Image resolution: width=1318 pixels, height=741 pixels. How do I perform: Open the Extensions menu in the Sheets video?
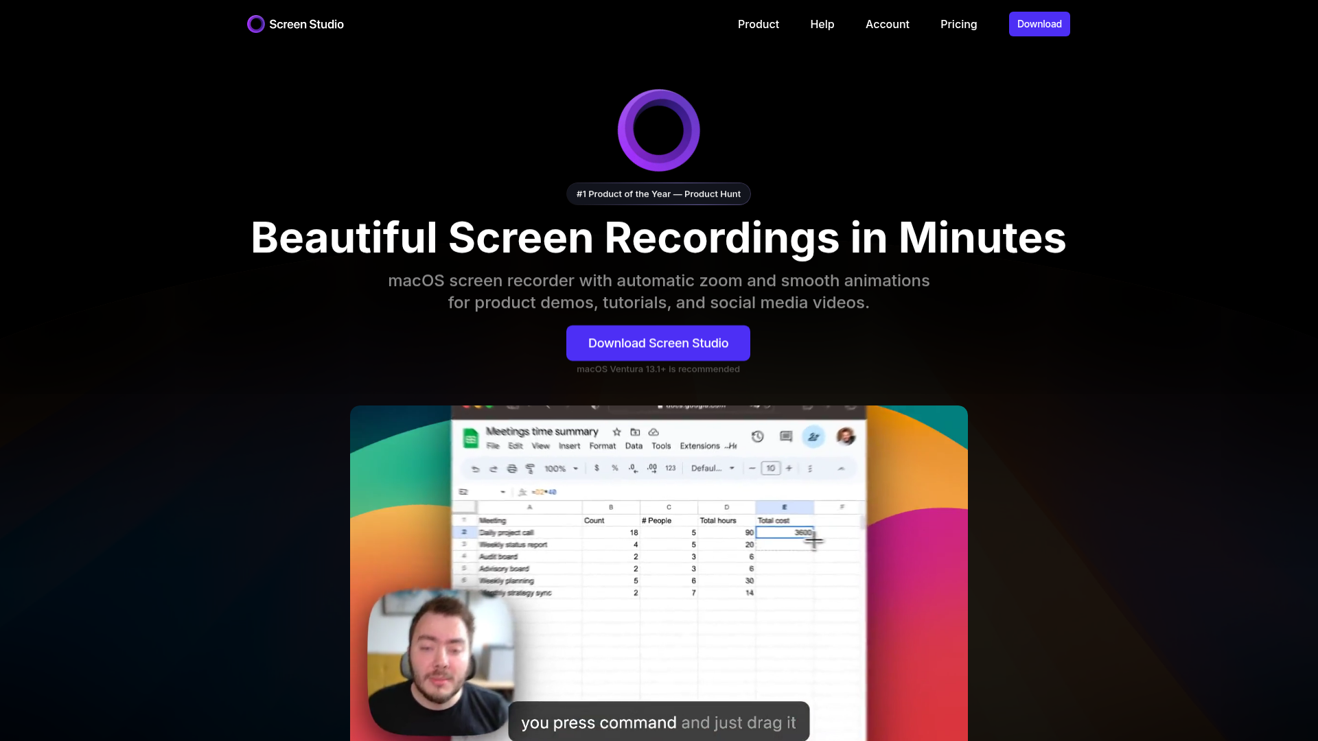[x=700, y=446]
